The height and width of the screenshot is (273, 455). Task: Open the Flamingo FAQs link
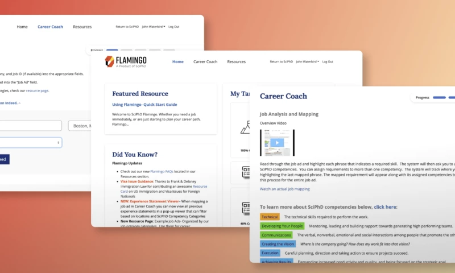point(162,171)
